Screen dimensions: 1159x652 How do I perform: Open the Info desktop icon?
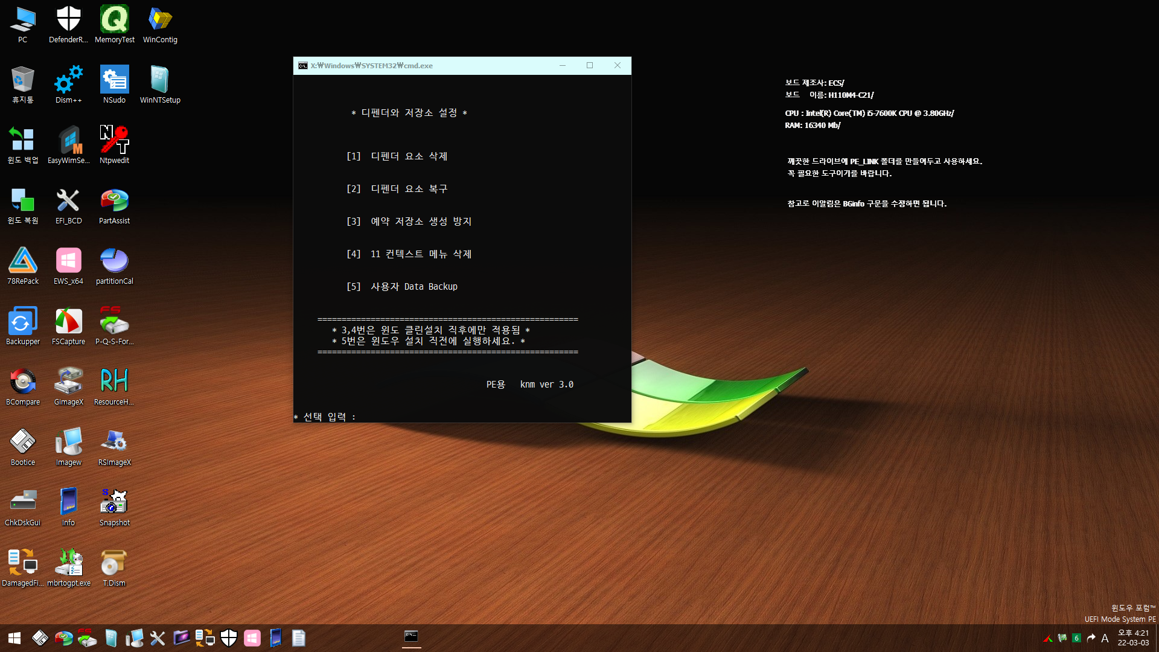(x=68, y=507)
